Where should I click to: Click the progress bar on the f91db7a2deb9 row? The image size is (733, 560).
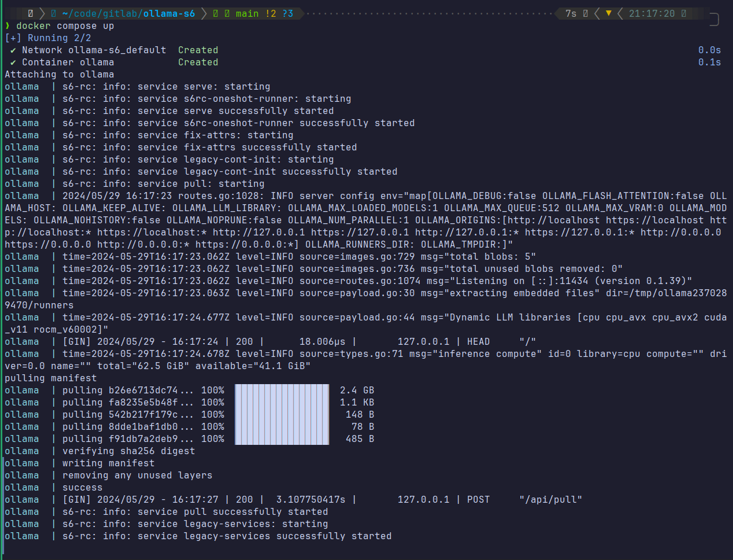(282, 439)
